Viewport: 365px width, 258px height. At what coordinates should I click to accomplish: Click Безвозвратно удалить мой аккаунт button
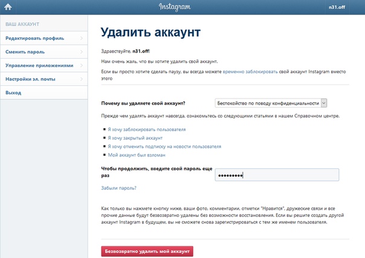(x=147, y=251)
